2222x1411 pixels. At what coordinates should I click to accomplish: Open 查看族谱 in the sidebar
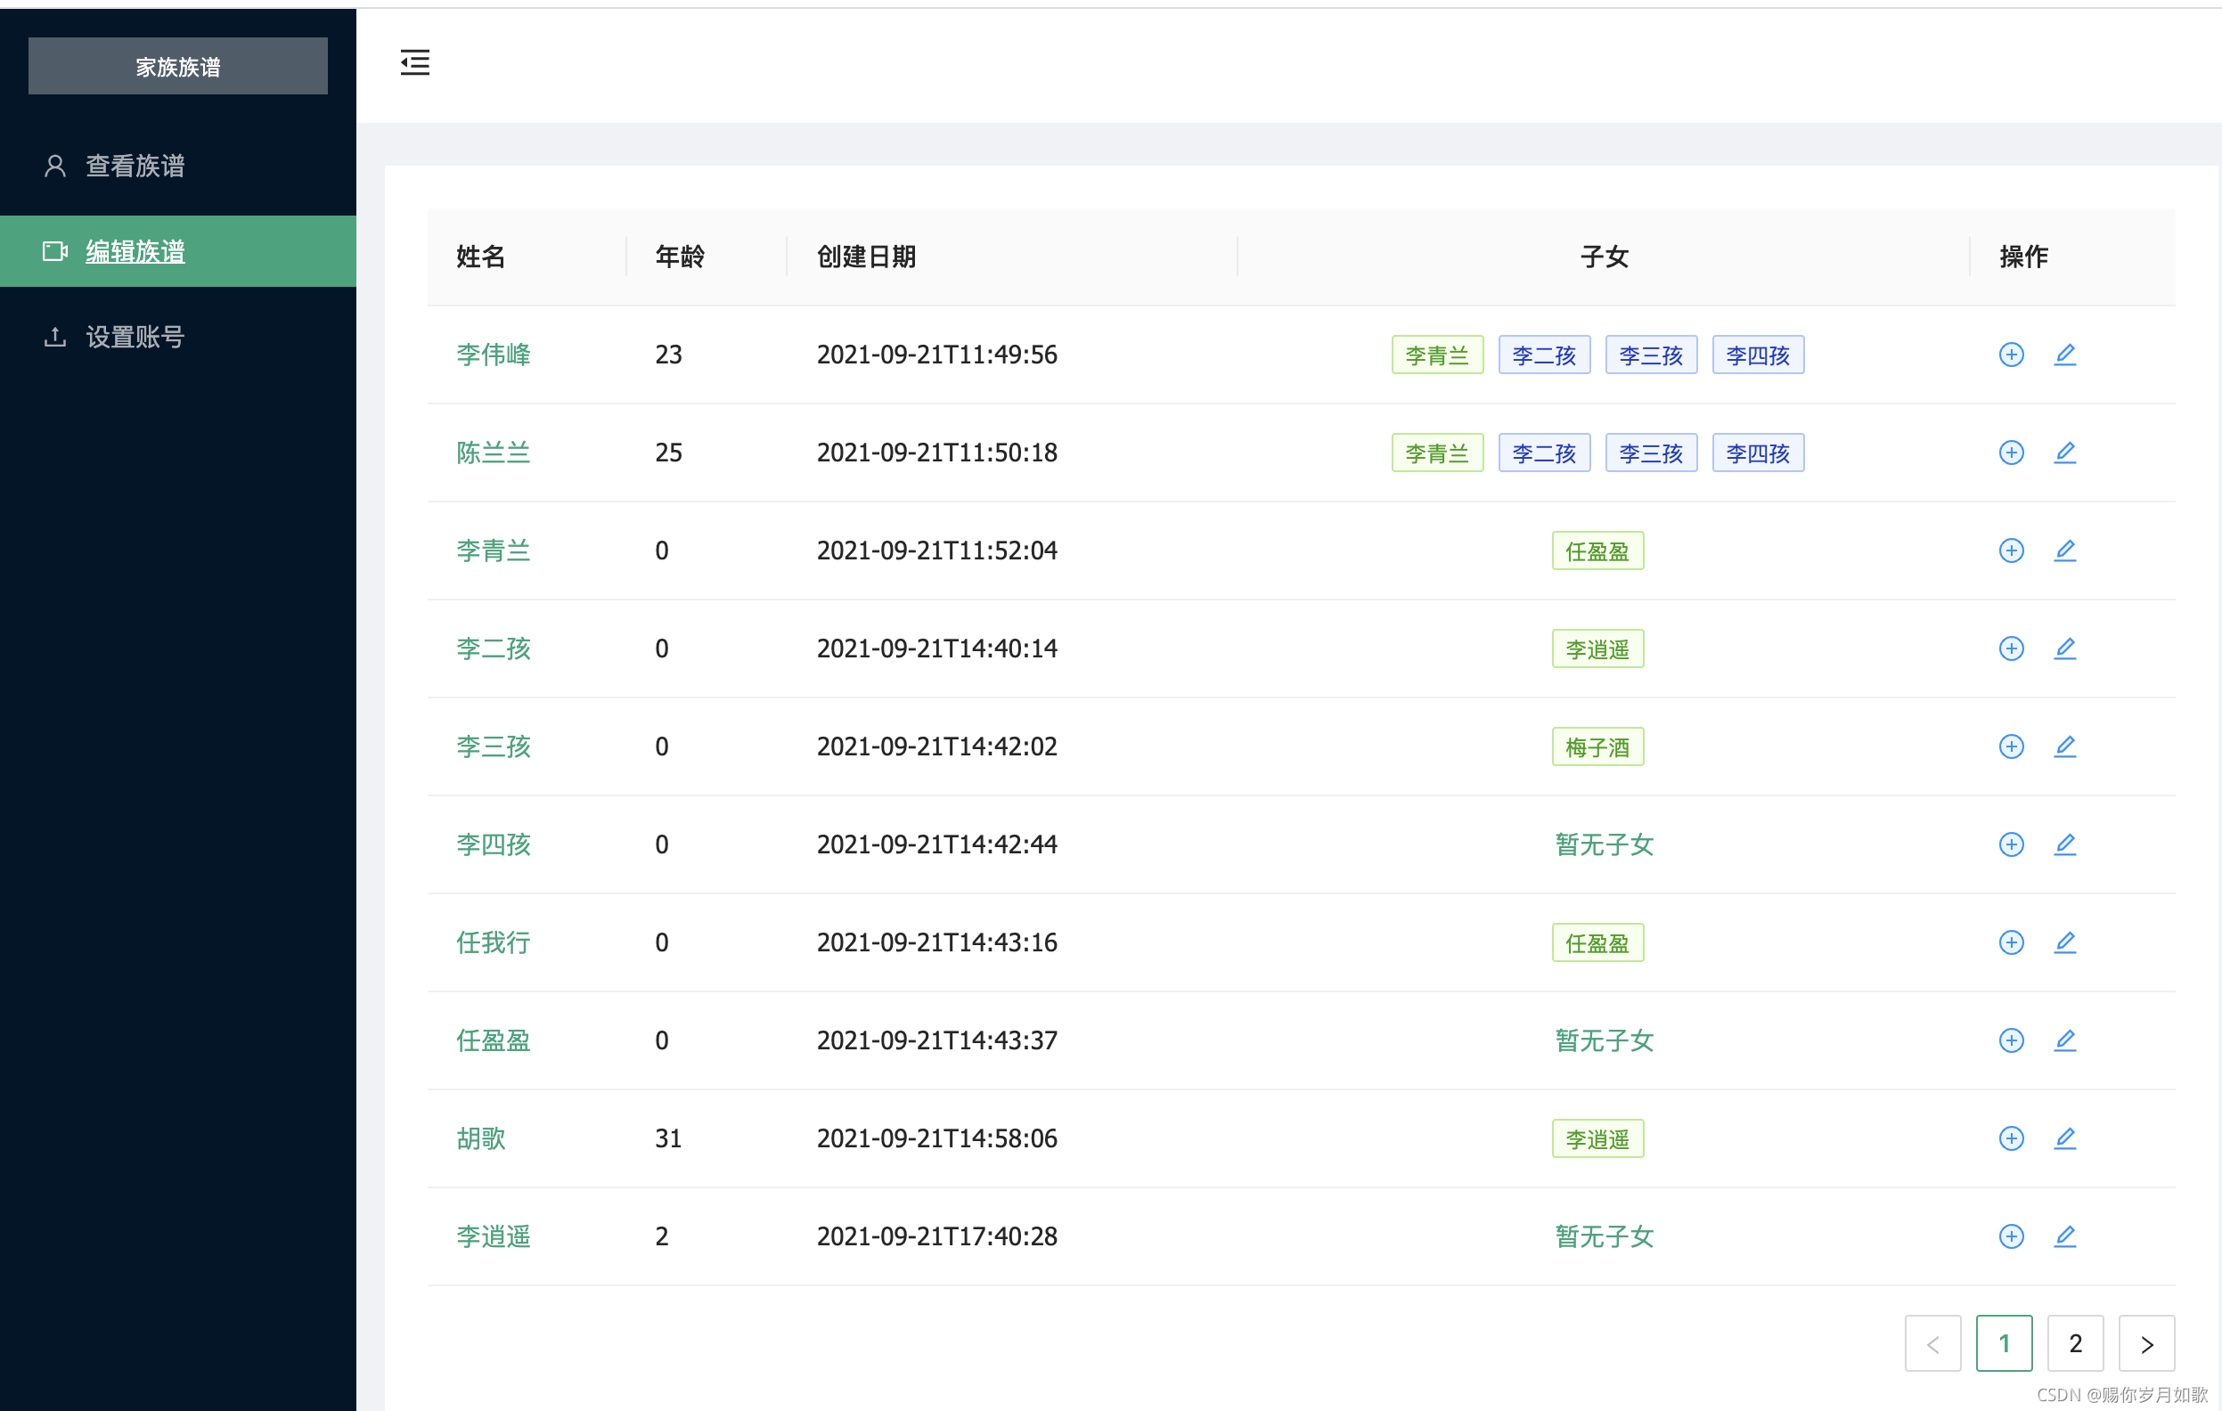[178, 165]
